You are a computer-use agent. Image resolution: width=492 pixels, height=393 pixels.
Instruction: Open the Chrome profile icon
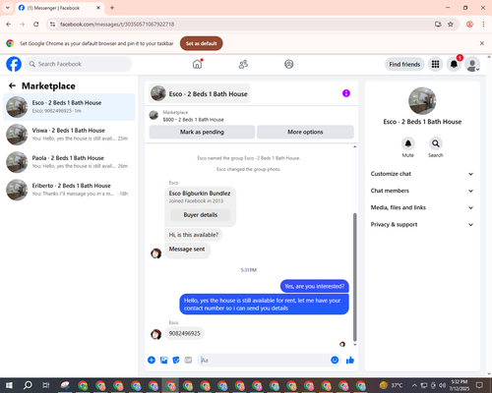pyautogui.click(x=469, y=25)
